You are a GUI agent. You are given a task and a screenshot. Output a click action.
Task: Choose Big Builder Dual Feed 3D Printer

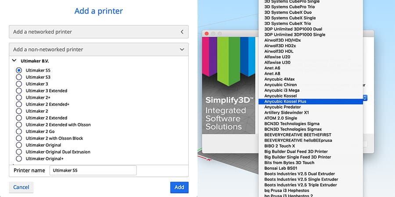pyautogui.click(x=311, y=151)
